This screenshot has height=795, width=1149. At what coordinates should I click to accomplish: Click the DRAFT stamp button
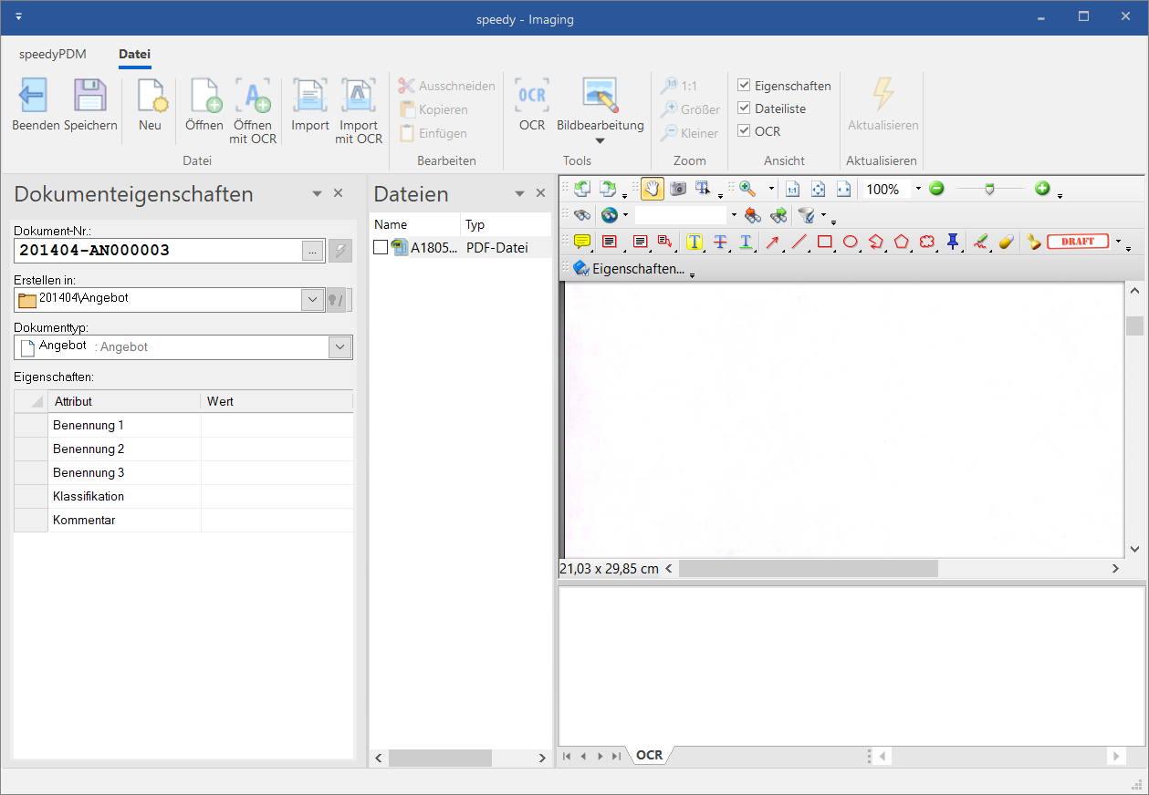click(1078, 242)
